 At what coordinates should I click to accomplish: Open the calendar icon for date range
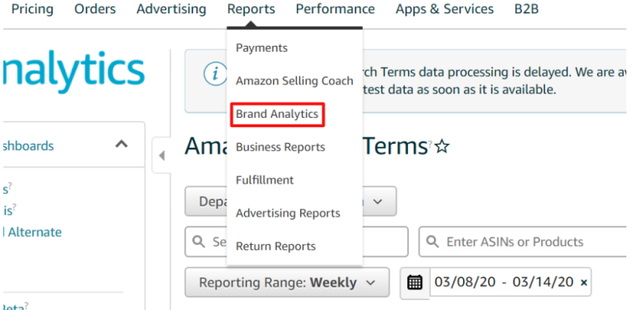tap(415, 282)
